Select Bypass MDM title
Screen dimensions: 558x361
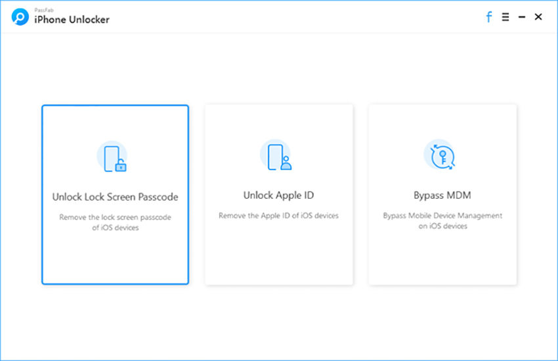[x=442, y=195]
